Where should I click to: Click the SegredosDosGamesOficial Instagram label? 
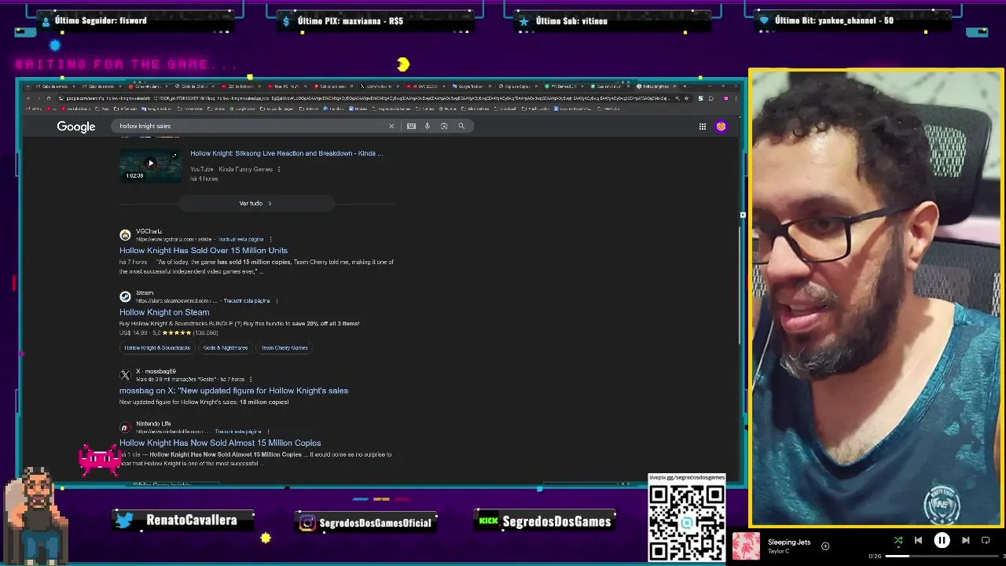[367, 523]
